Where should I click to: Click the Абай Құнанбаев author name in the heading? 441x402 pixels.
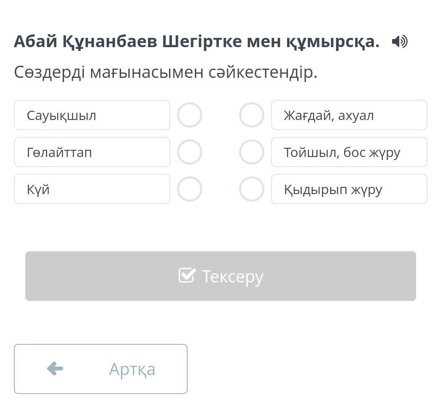tap(86, 42)
